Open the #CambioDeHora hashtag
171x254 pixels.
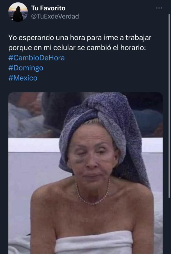(36, 58)
